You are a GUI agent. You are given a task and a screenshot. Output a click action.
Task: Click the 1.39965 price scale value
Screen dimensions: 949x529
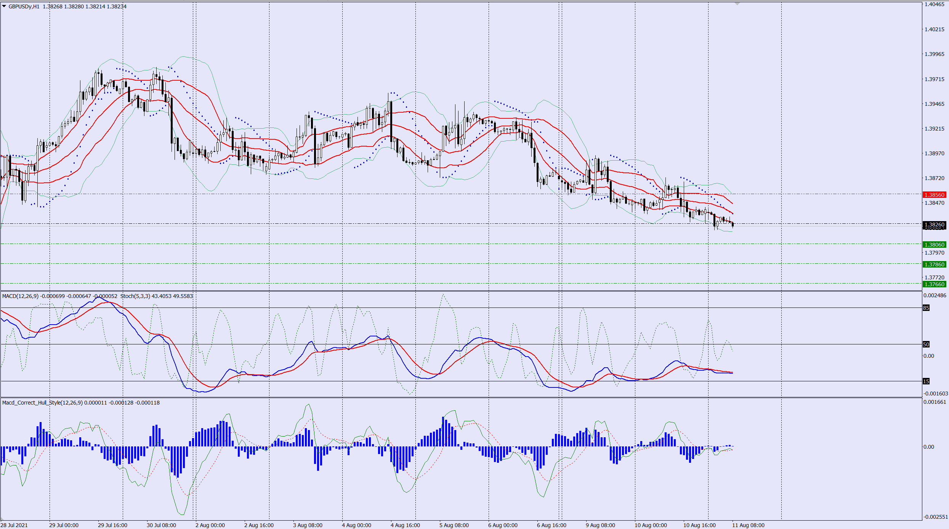coord(935,54)
